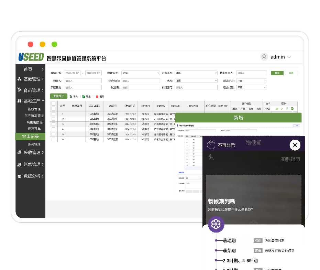Open the 示范类型 dropdown

(196, 73)
